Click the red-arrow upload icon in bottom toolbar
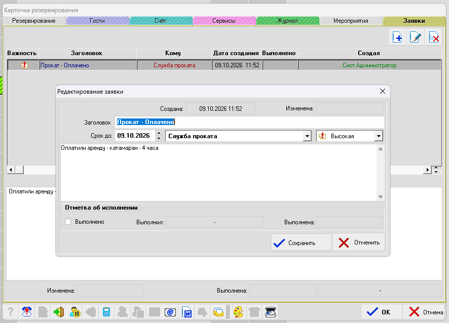This screenshot has width=449, height=323. pos(27,312)
